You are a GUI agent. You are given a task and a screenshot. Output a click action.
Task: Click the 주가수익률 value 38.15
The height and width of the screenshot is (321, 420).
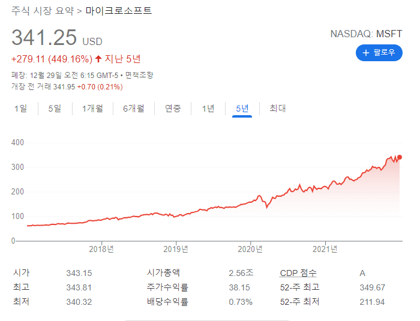[x=239, y=287]
